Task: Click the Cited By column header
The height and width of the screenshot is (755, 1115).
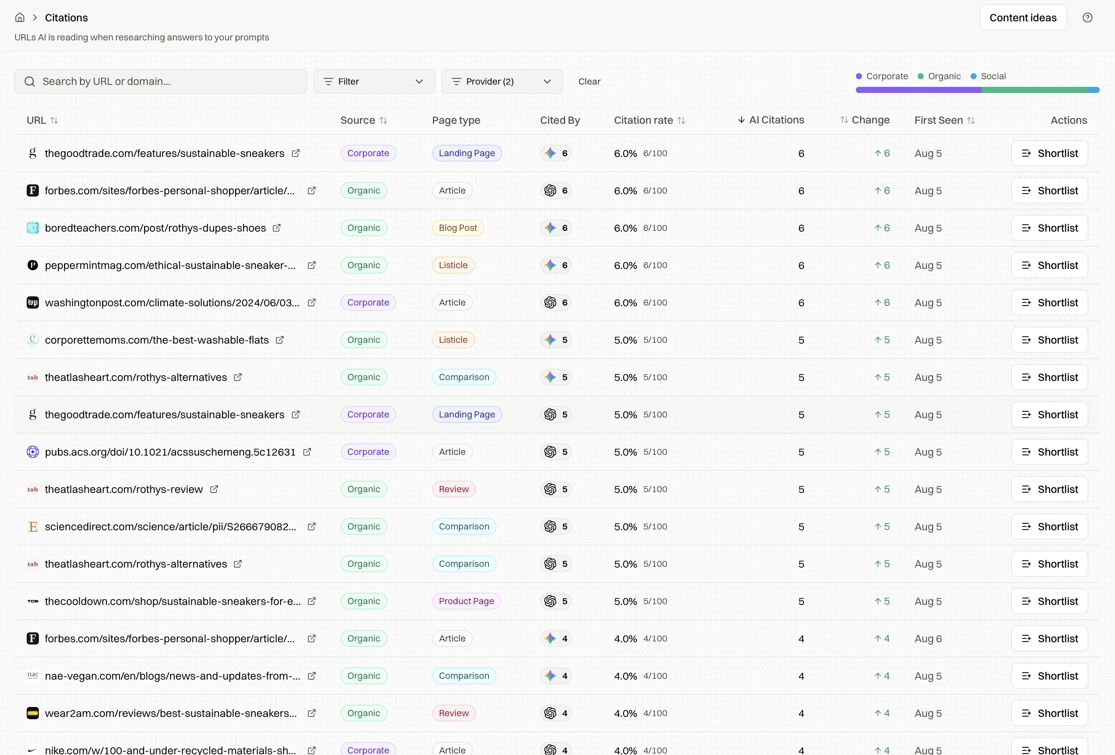Action: pyautogui.click(x=560, y=120)
